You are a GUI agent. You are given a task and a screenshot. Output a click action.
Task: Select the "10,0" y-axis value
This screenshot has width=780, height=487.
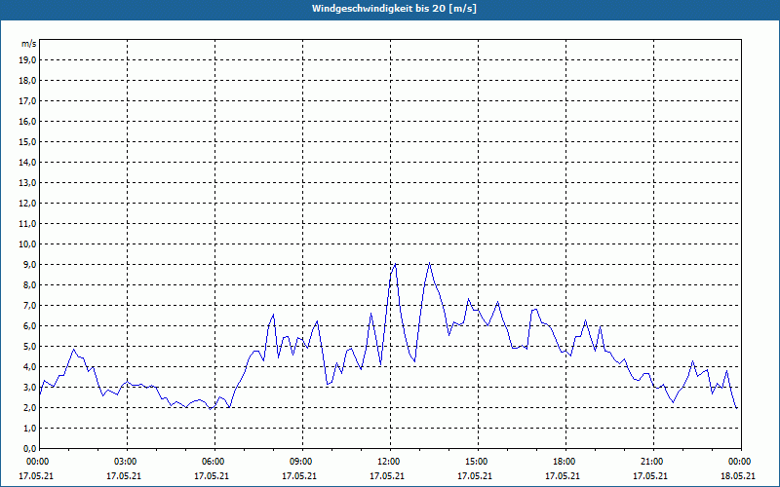(27, 244)
